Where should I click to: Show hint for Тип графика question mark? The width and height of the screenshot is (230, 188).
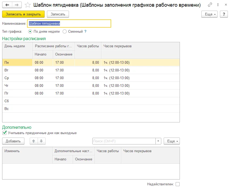click(85, 31)
